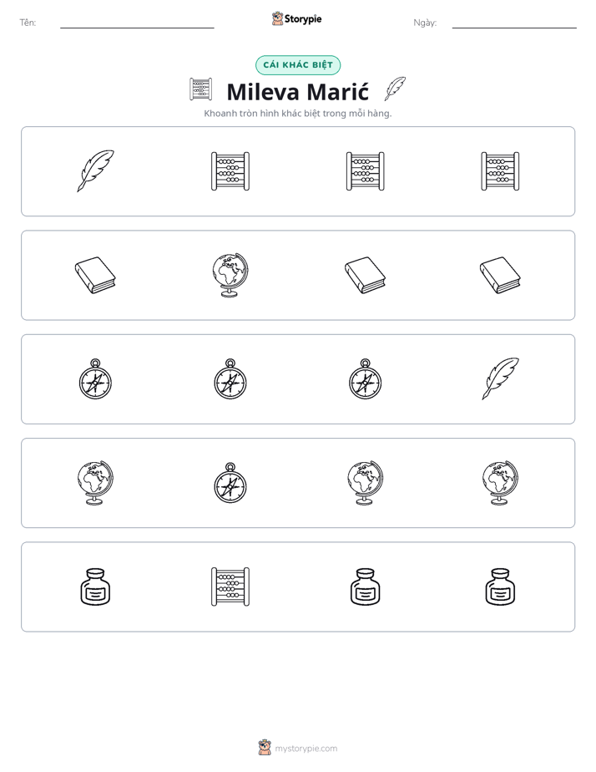Click the first globe in fourth row
596x772 pixels.
pyautogui.click(x=95, y=483)
